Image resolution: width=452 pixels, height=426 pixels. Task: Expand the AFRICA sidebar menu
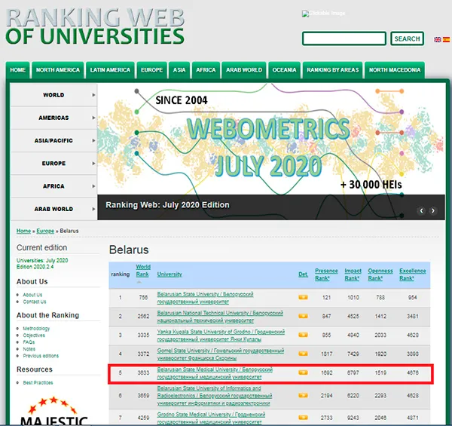pos(53,186)
